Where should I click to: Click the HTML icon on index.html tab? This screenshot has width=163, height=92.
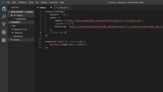[57, 7]
